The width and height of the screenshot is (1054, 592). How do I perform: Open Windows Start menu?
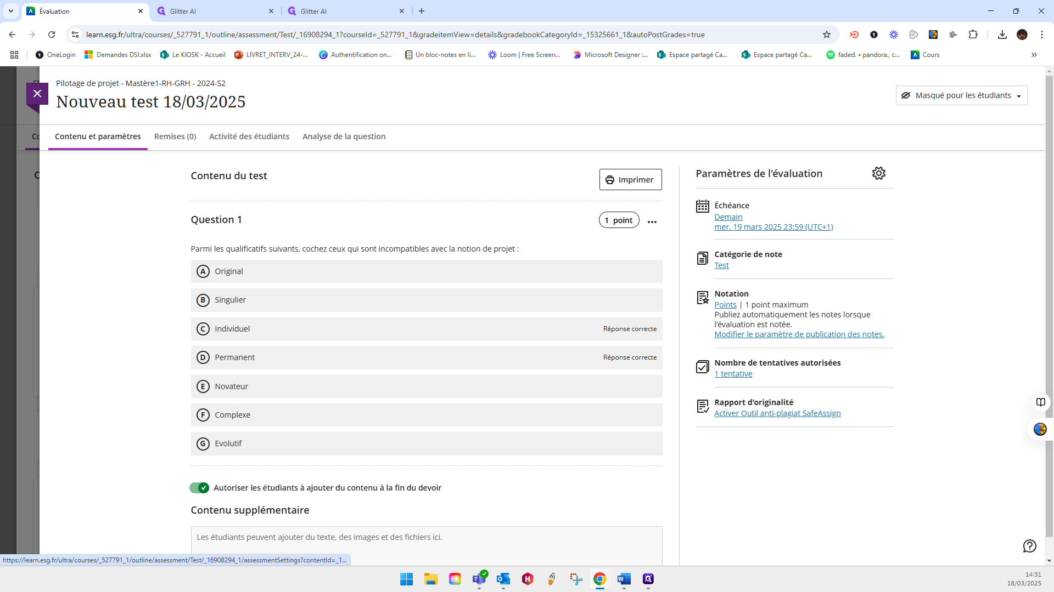pos(406,579)
